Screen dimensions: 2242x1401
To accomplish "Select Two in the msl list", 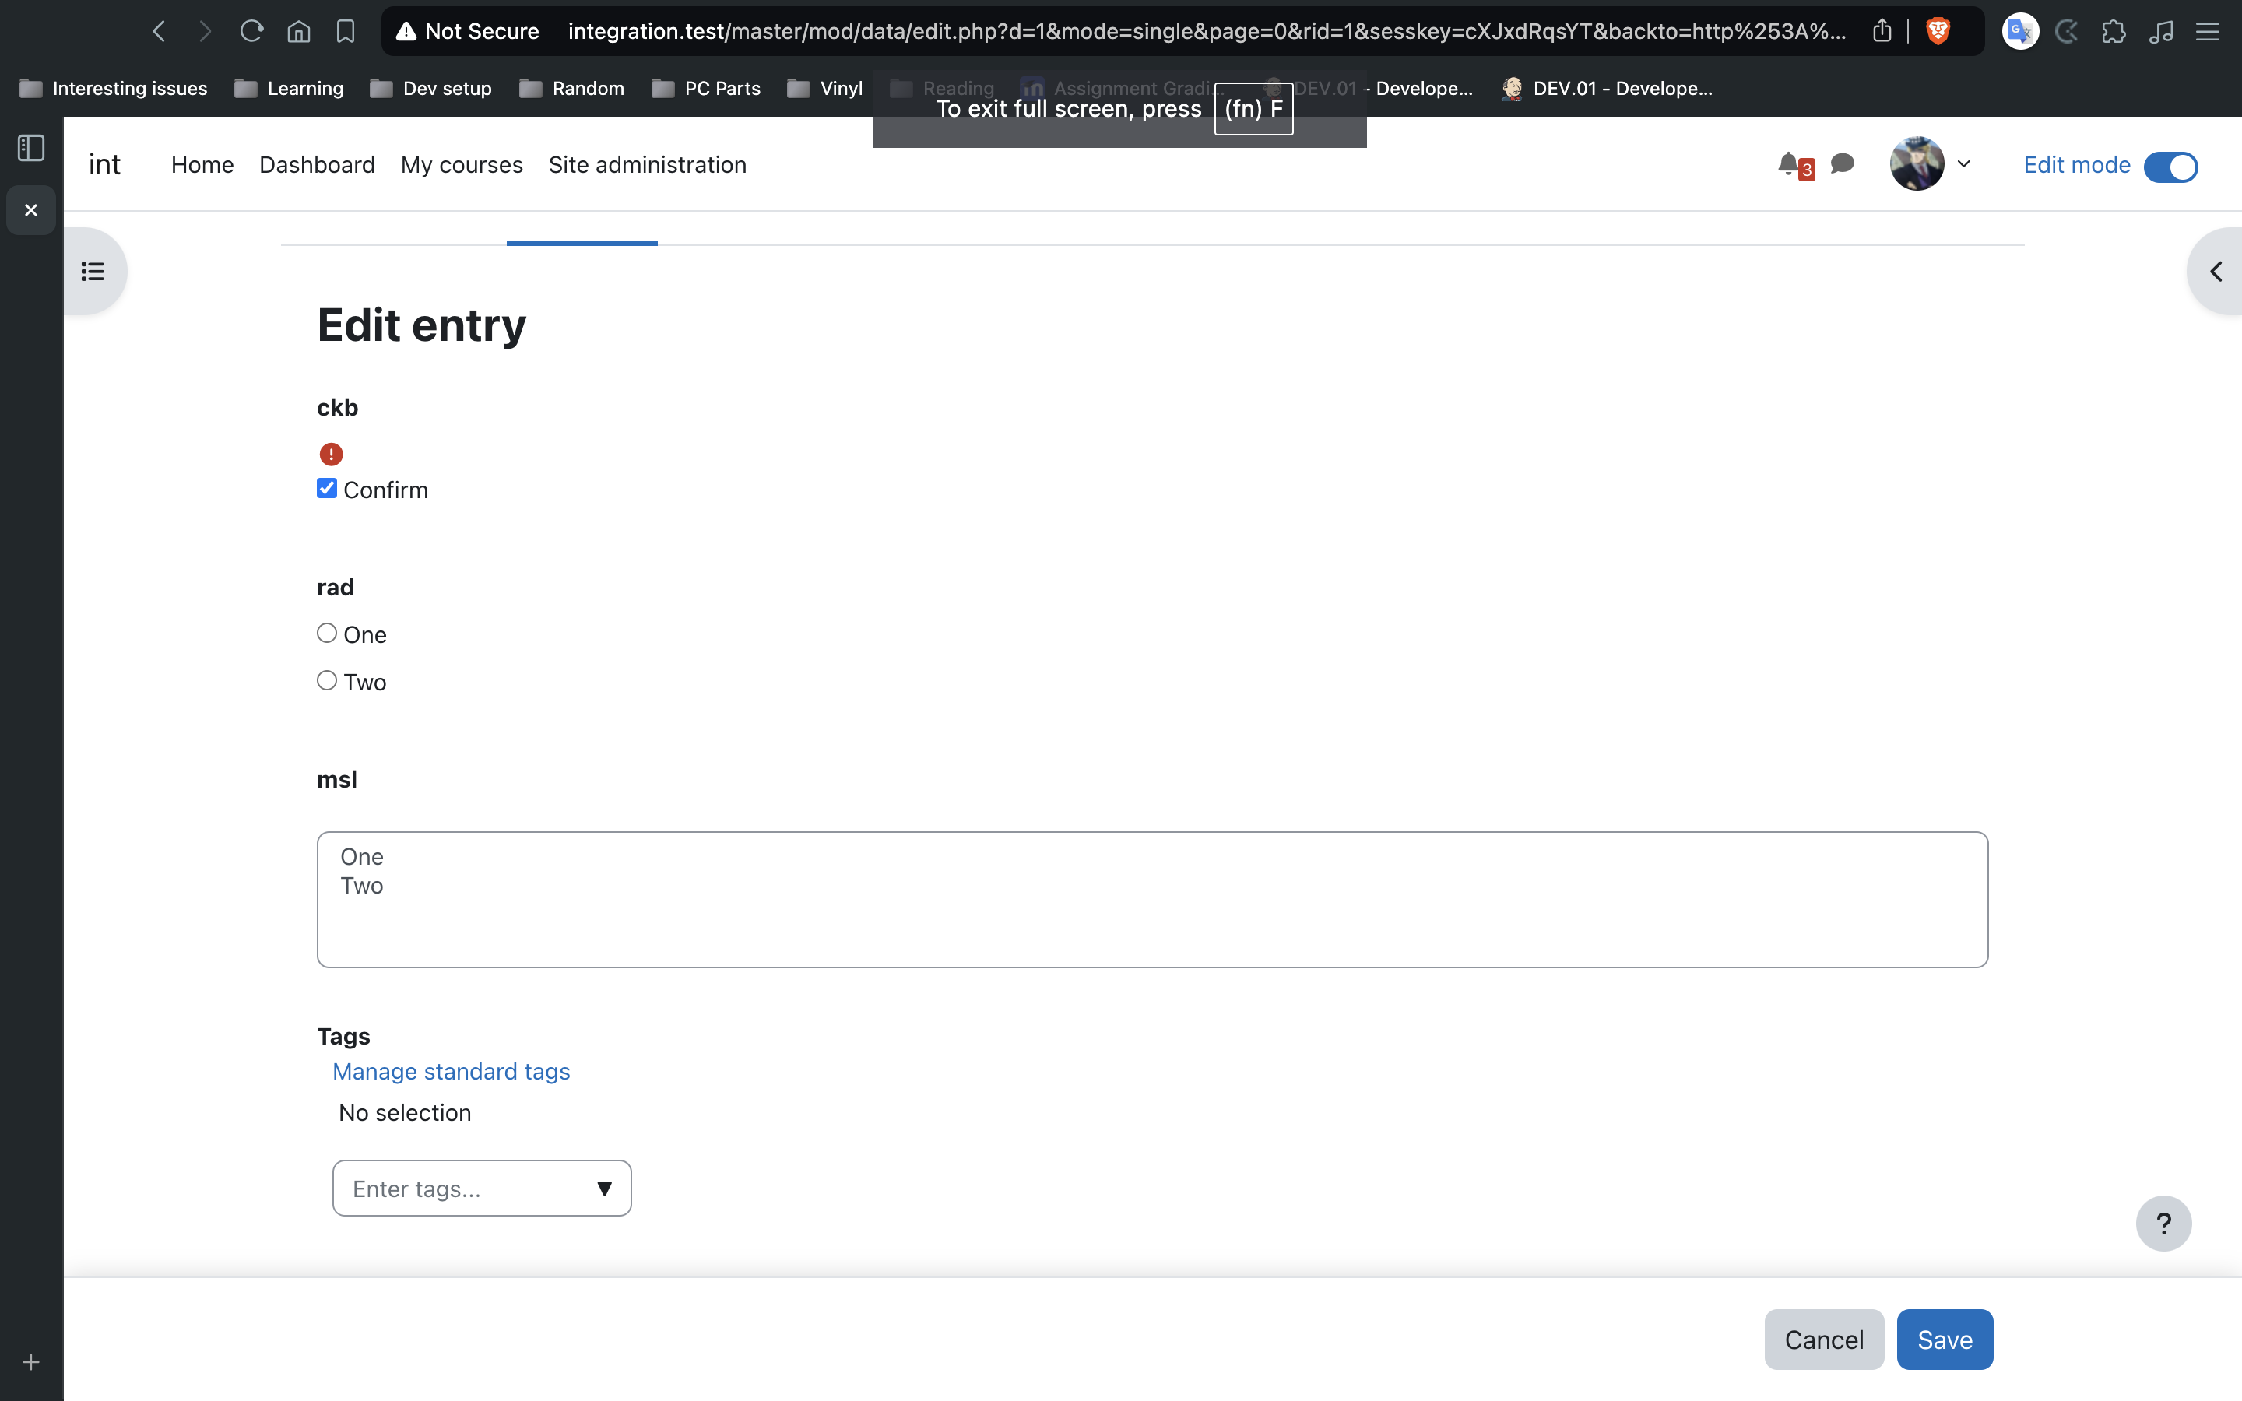I will click(x=361, y=886).
